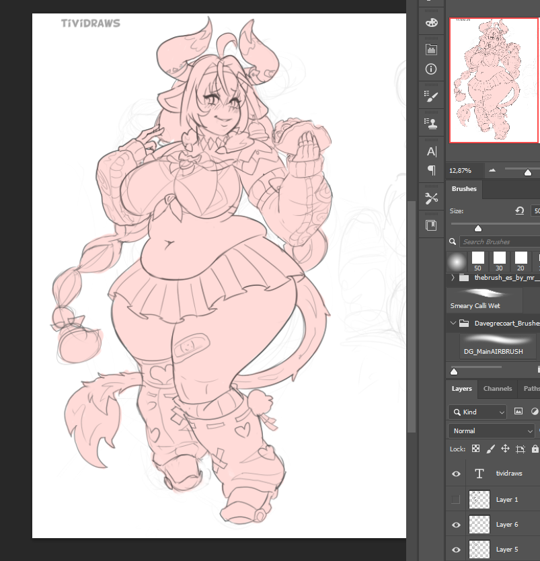Screen dimensions: 540x561
Task: Open the Kind filter dropdown
Action: tap(477, 412)
